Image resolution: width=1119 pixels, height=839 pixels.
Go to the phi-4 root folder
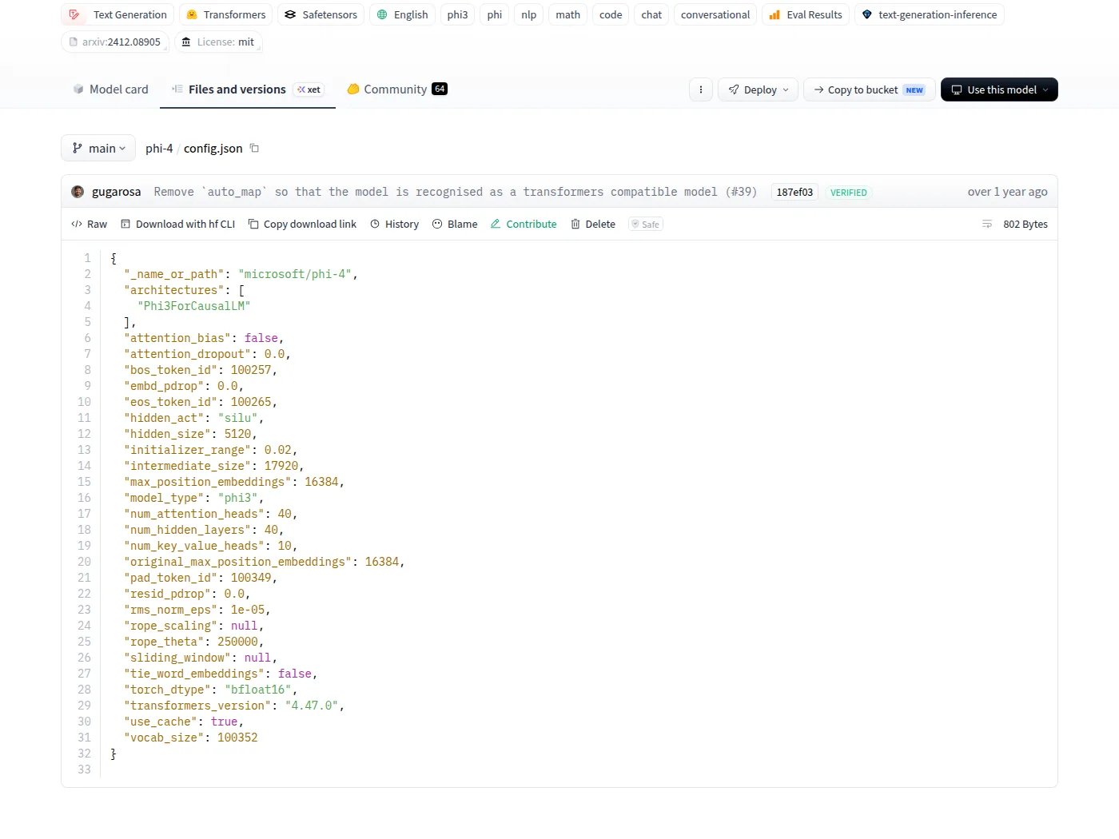tap(159, 149)
